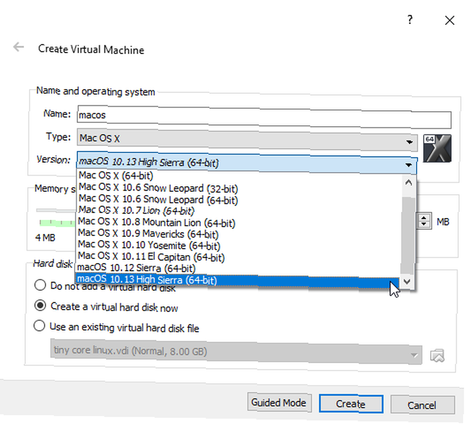The height and width of the screenshot is (424, 471).
Task: Open the existing hard disk file browser icon
Action: (x=437, y=356)
